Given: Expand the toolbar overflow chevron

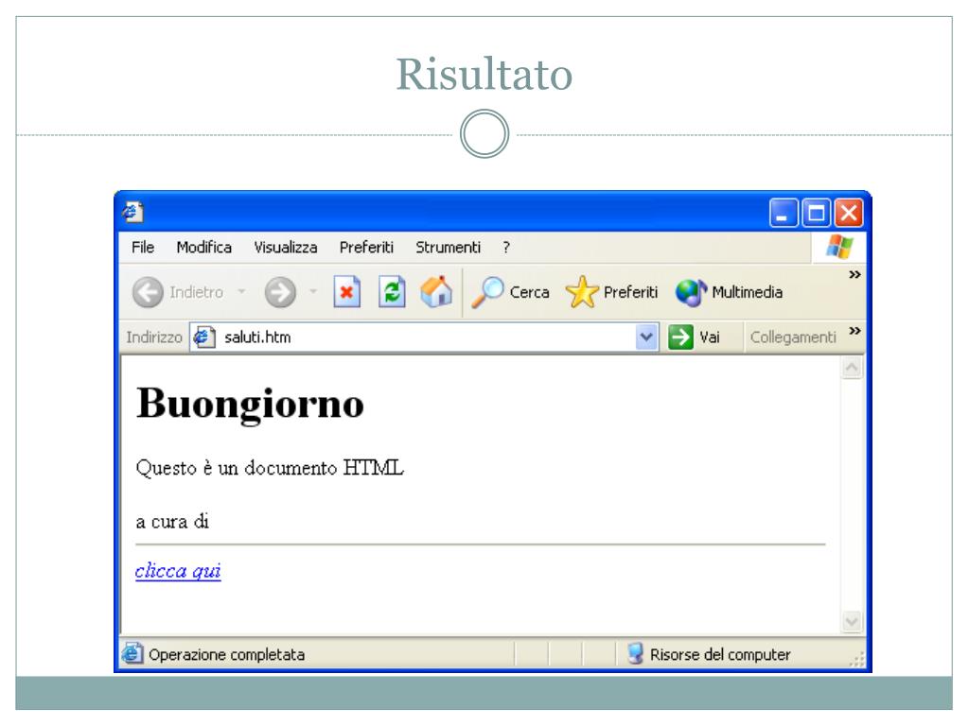Looking at the screenshot, I should [854, 275].
